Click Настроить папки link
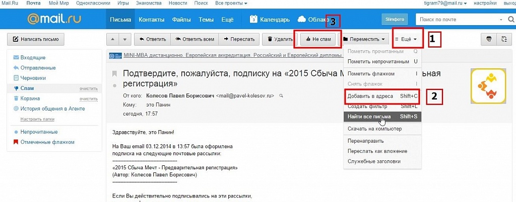This screenshot has height=202, width=516. 37,120
